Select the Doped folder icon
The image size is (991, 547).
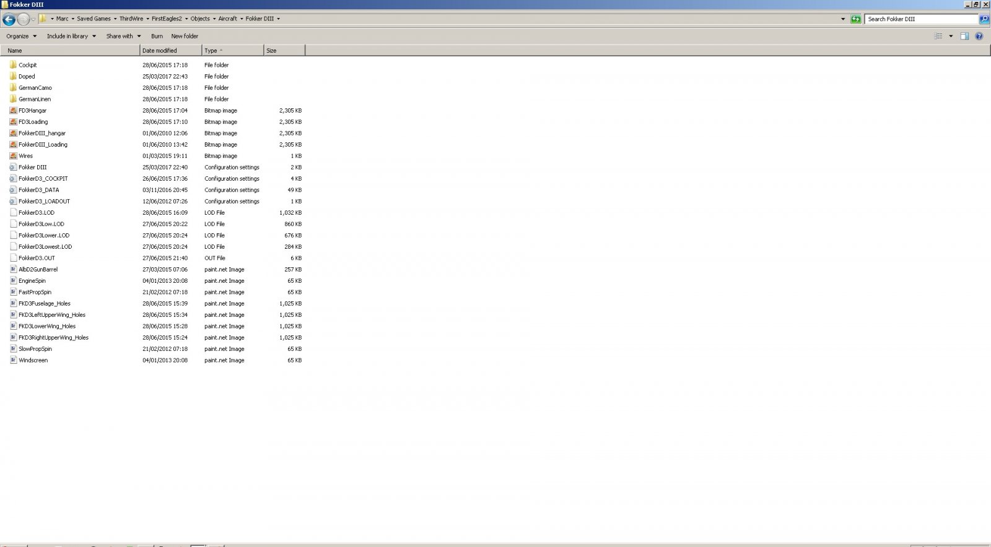(13, 76)
